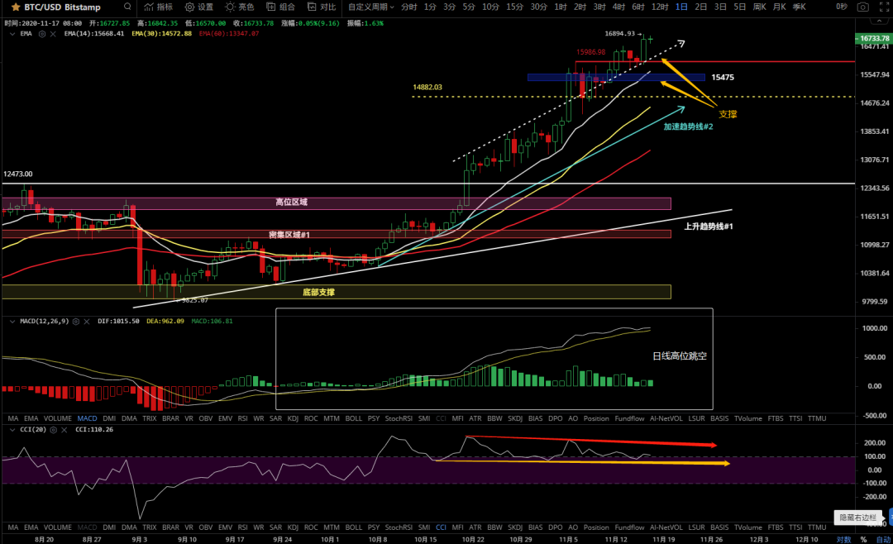Switch MACD panel to the KDJ indicator
Screen dimensions: 893x544
click(x=292, y=419)
